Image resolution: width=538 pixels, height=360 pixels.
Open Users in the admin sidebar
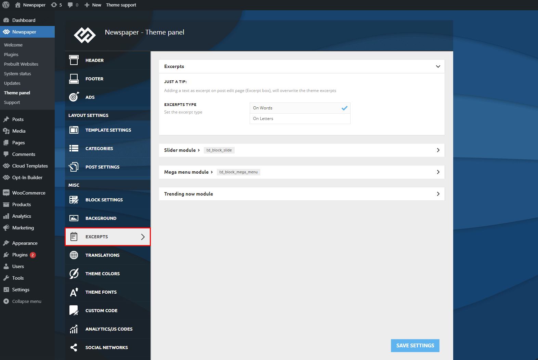pos(27,266)
